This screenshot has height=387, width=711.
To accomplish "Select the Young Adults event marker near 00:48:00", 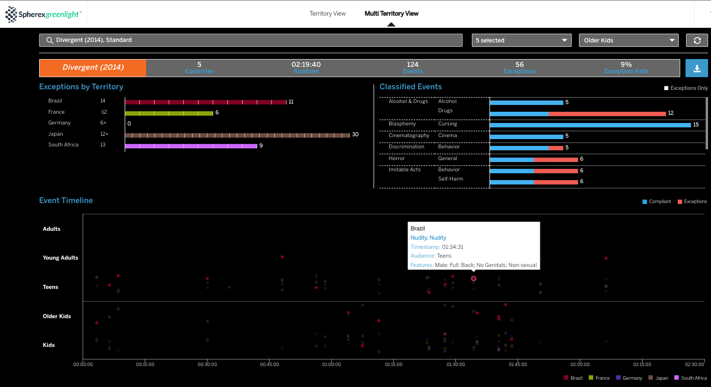I will click(x=282, y=257).
